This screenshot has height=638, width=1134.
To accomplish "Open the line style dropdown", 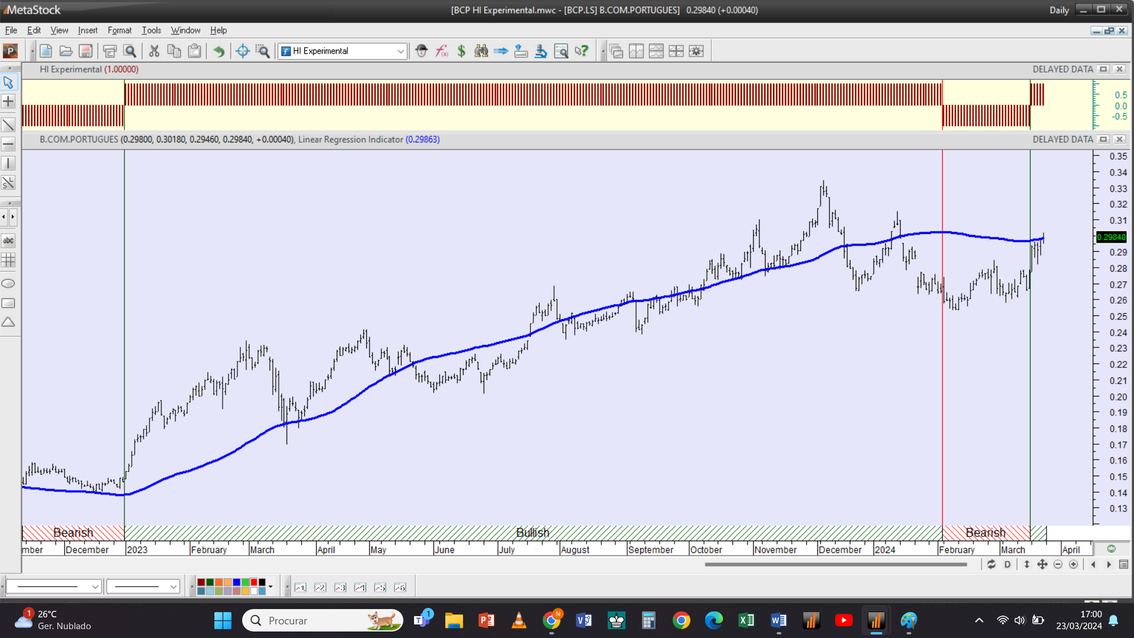I will tap(54, 587).
